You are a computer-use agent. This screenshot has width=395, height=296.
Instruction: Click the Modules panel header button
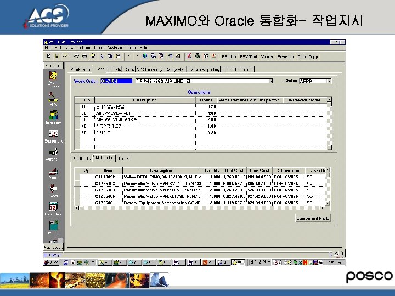(x=53, y=65)
